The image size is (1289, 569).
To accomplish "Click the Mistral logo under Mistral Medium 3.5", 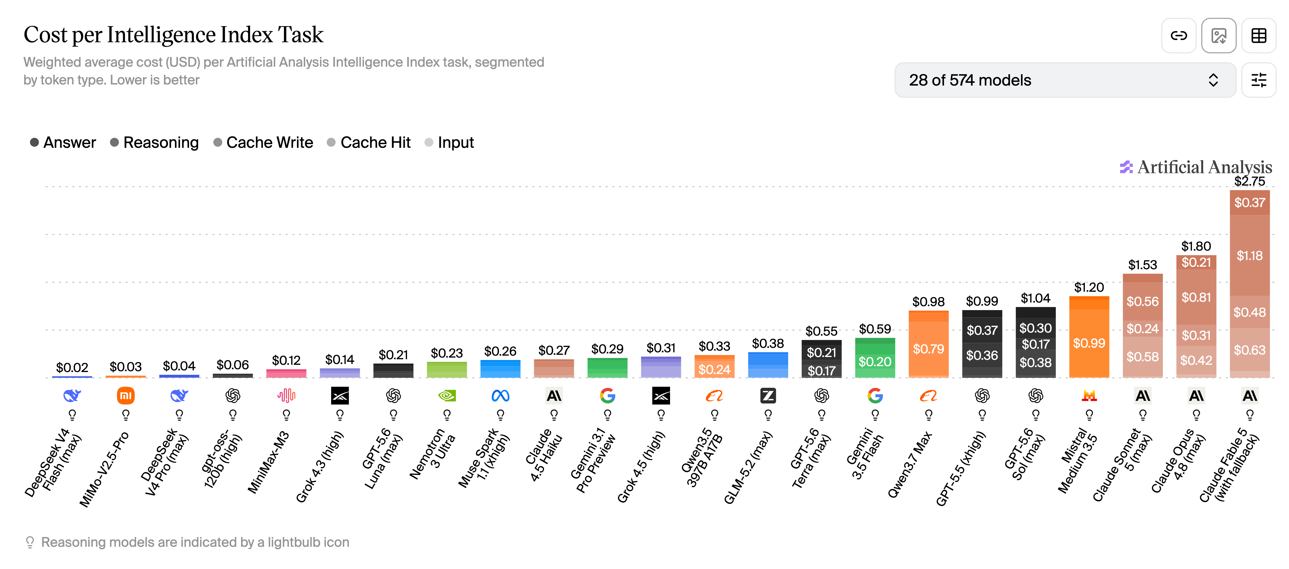I will tap(1089, 396).
